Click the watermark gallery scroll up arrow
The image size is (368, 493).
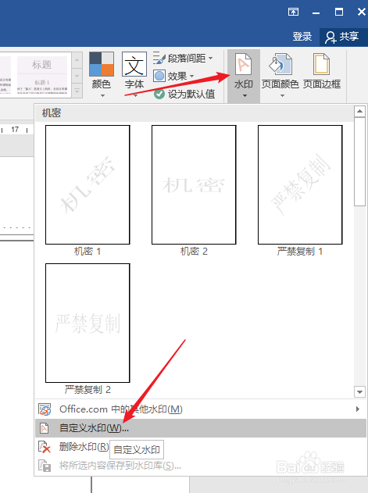(359, 111)
